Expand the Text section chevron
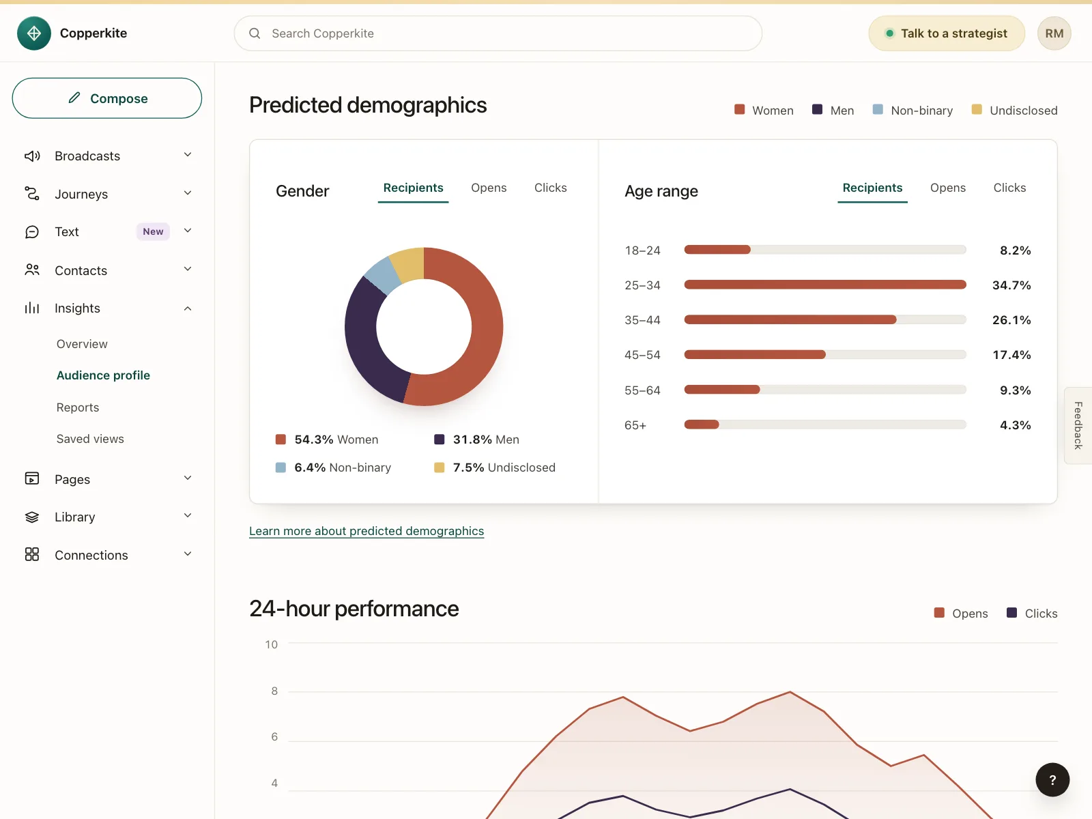The height and width of the screenshot is (819, 1092). (188, 231)
